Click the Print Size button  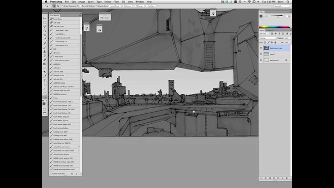[x=151, y=6]
